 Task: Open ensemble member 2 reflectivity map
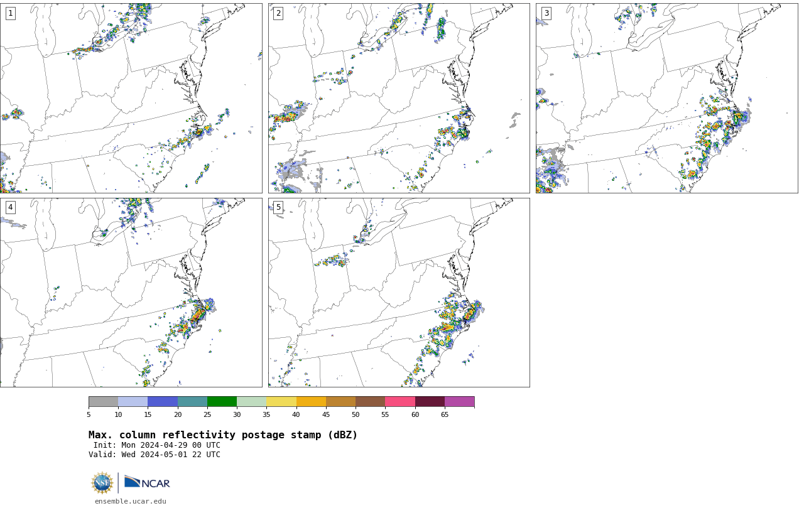(399, 98)
